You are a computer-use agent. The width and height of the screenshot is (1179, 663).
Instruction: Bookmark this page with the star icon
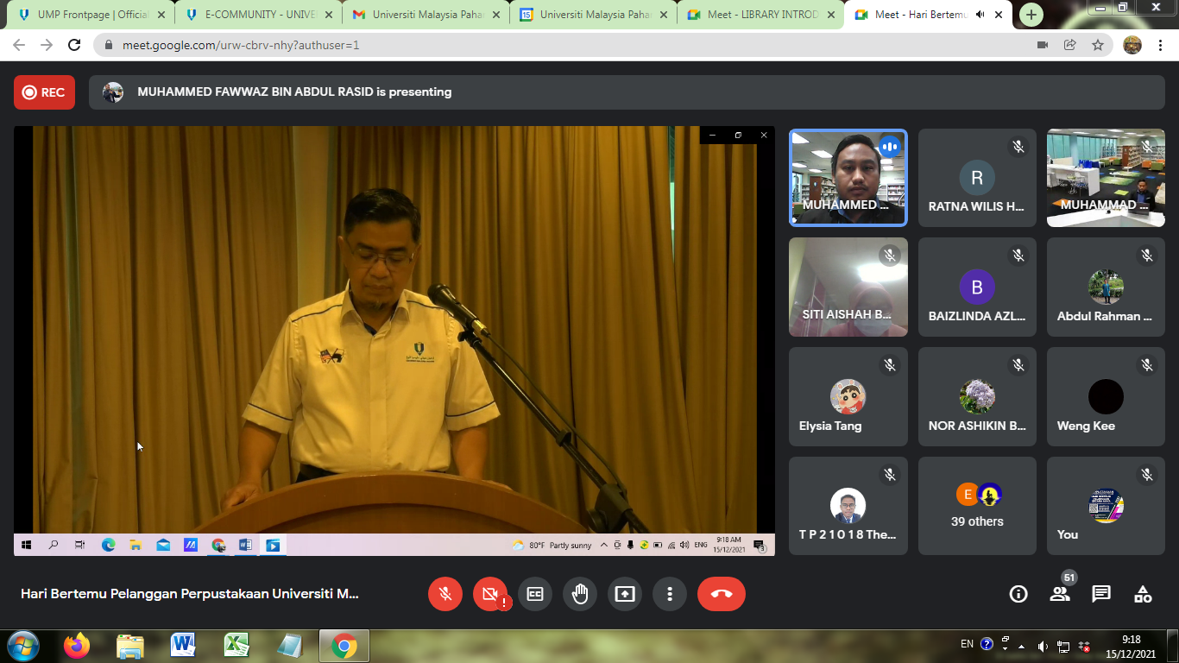[x=1098, y=45]
